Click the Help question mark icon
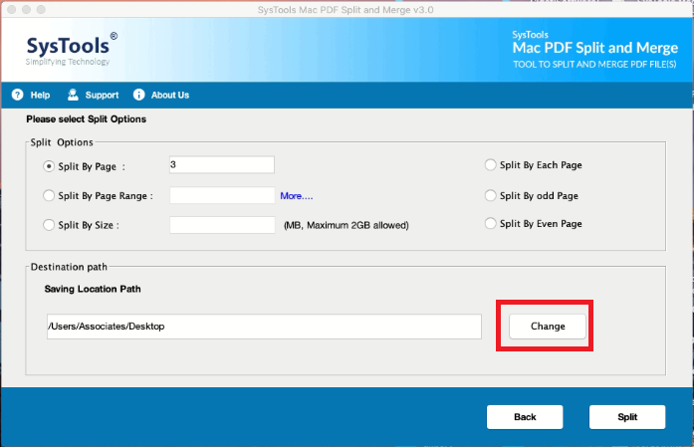Screen dimensions: 694x447 click(x=17, y=95)
